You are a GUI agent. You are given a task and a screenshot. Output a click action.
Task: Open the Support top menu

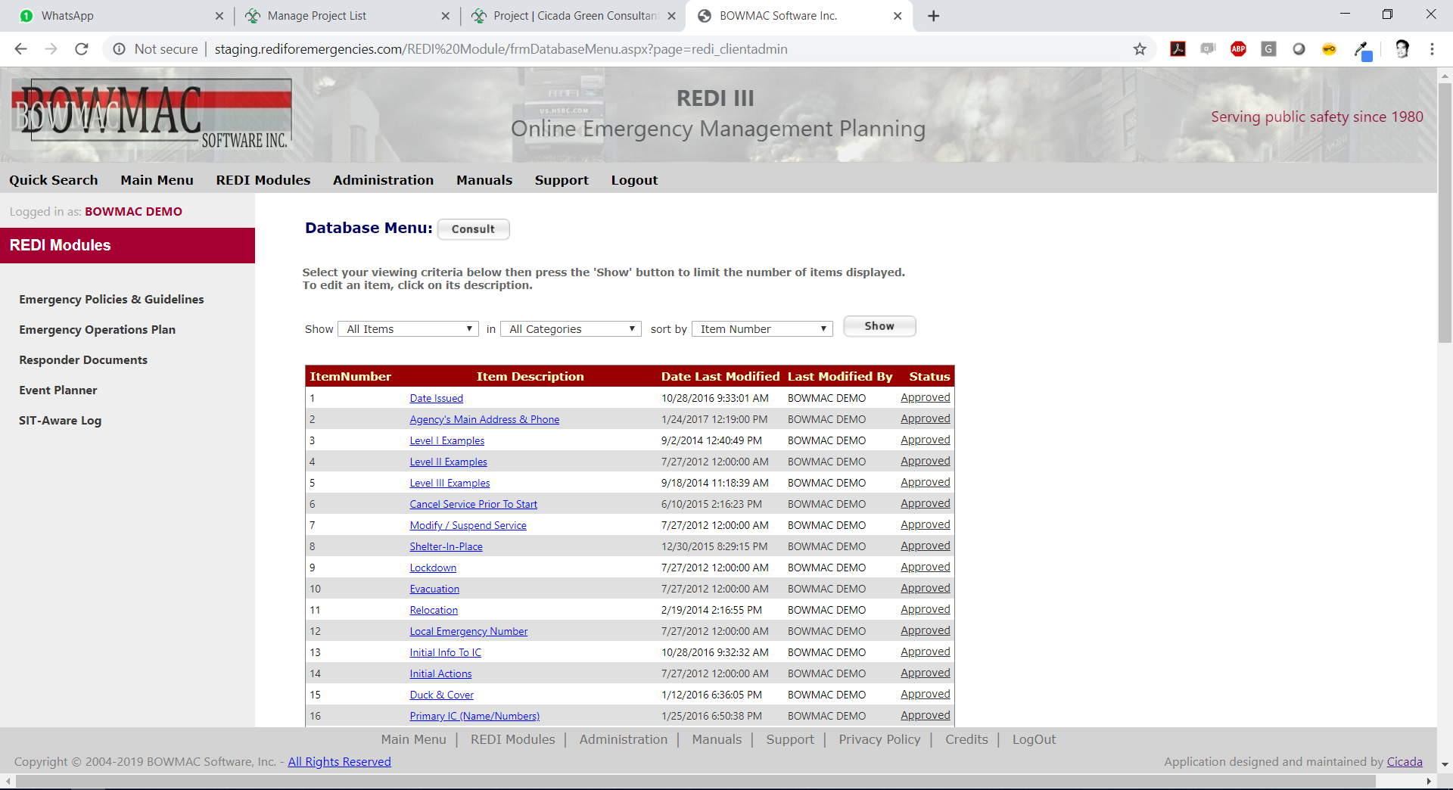pos(562,180)
